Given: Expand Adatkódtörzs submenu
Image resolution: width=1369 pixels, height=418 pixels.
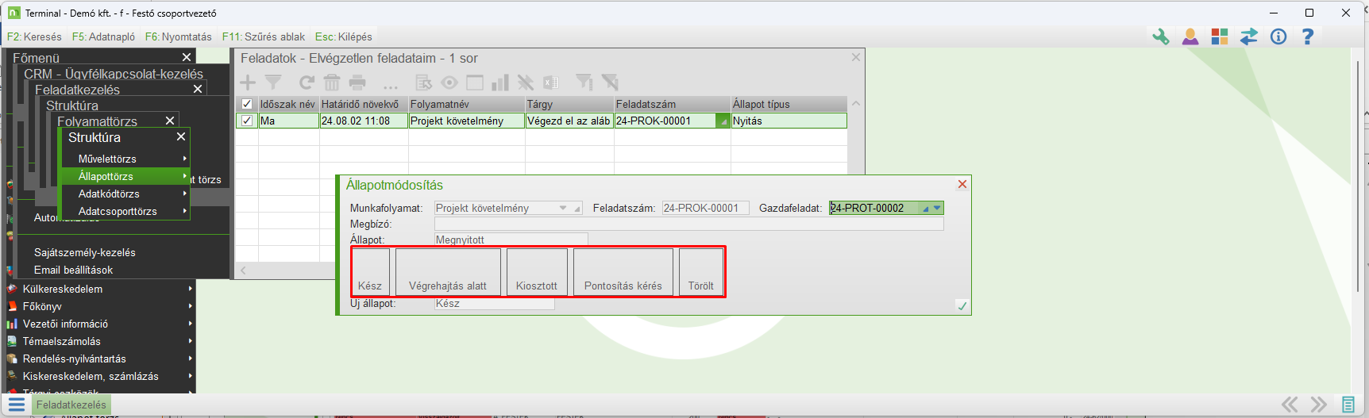Looking at the screenshot, I should (x=185, y=194).
